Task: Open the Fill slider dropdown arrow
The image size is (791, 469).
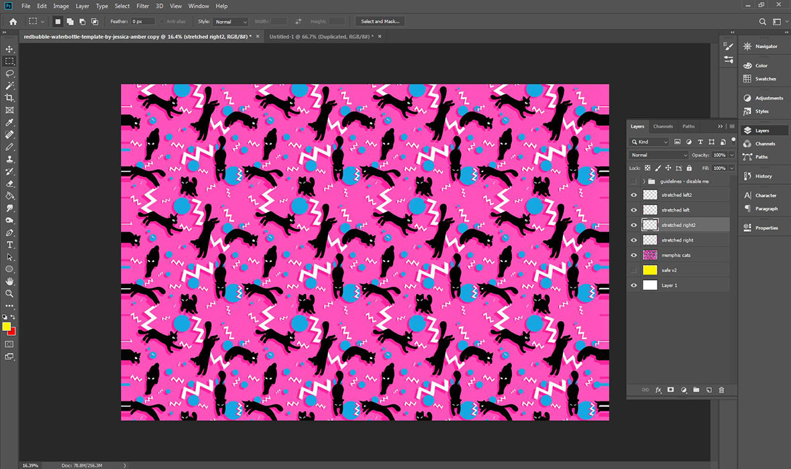Action: click(731, 168)
